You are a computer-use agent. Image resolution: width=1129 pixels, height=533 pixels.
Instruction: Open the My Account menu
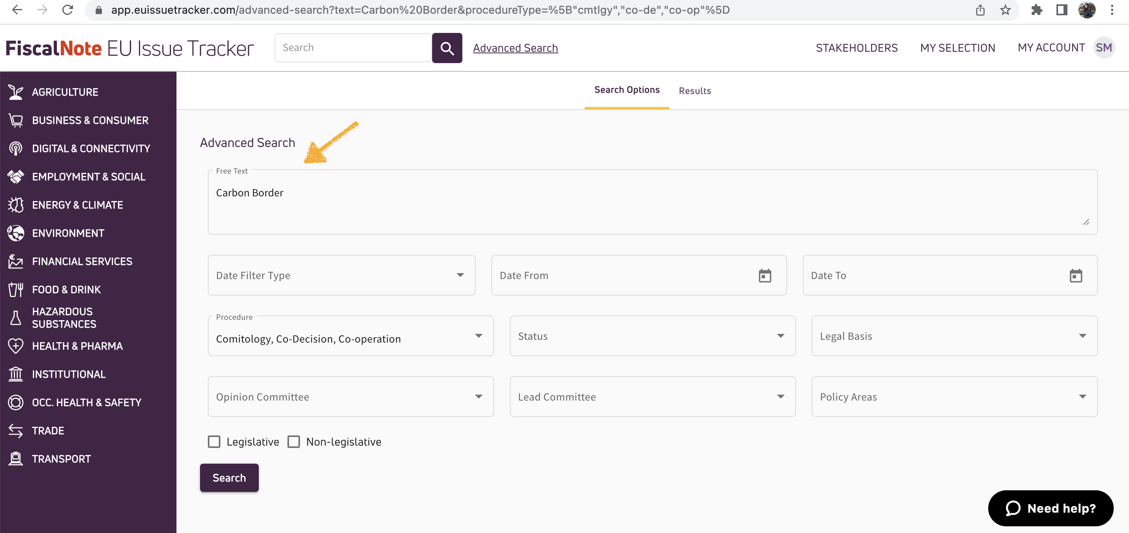1051,48
